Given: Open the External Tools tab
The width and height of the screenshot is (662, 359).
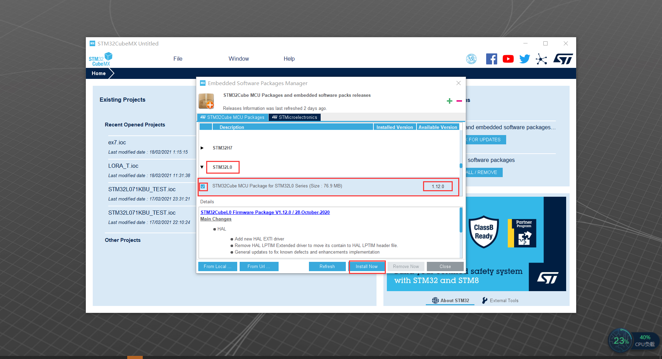Looking at the screenshot, I should tap(500, 300).
